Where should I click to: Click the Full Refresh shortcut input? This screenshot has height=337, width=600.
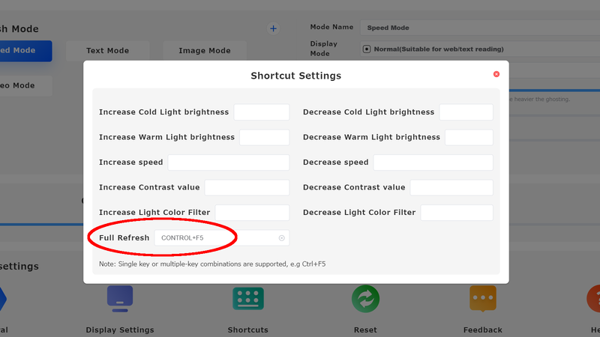click(x=222, y=238)
